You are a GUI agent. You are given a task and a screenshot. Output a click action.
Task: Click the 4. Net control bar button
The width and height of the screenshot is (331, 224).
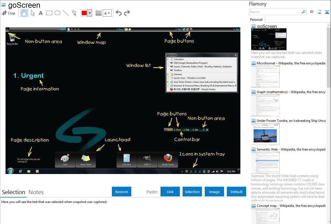click(195, 130)
